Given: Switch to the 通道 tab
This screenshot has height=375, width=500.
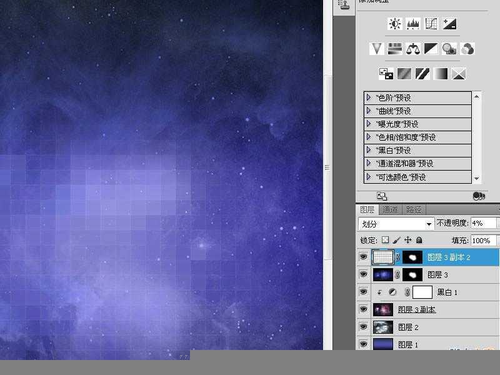Looking at the screenshot, I should [x=390, y=210].
